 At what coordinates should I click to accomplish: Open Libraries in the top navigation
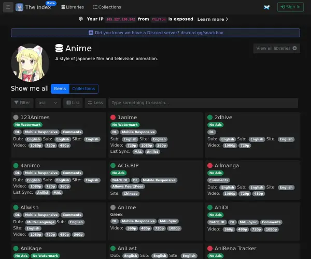(73, 7)
